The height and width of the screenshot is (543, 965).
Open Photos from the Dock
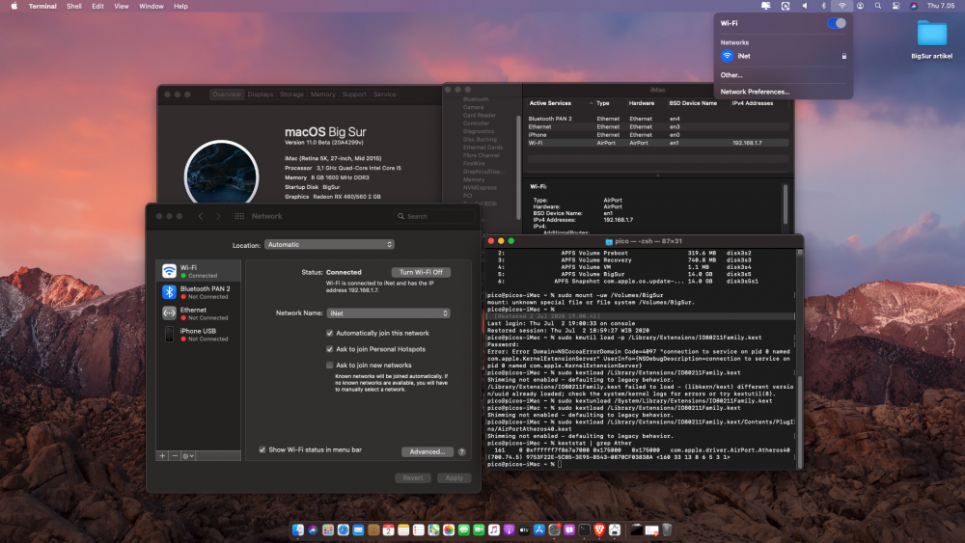pos(449,529)
